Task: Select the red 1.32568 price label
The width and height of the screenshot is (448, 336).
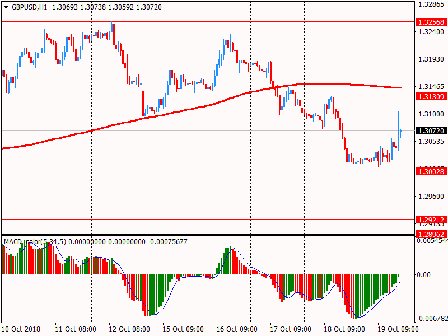Action: pyautogui.click(x=431, y=22)
